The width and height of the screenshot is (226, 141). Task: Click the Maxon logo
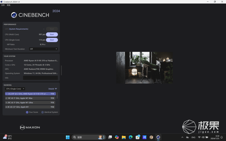tap(30, 127)
